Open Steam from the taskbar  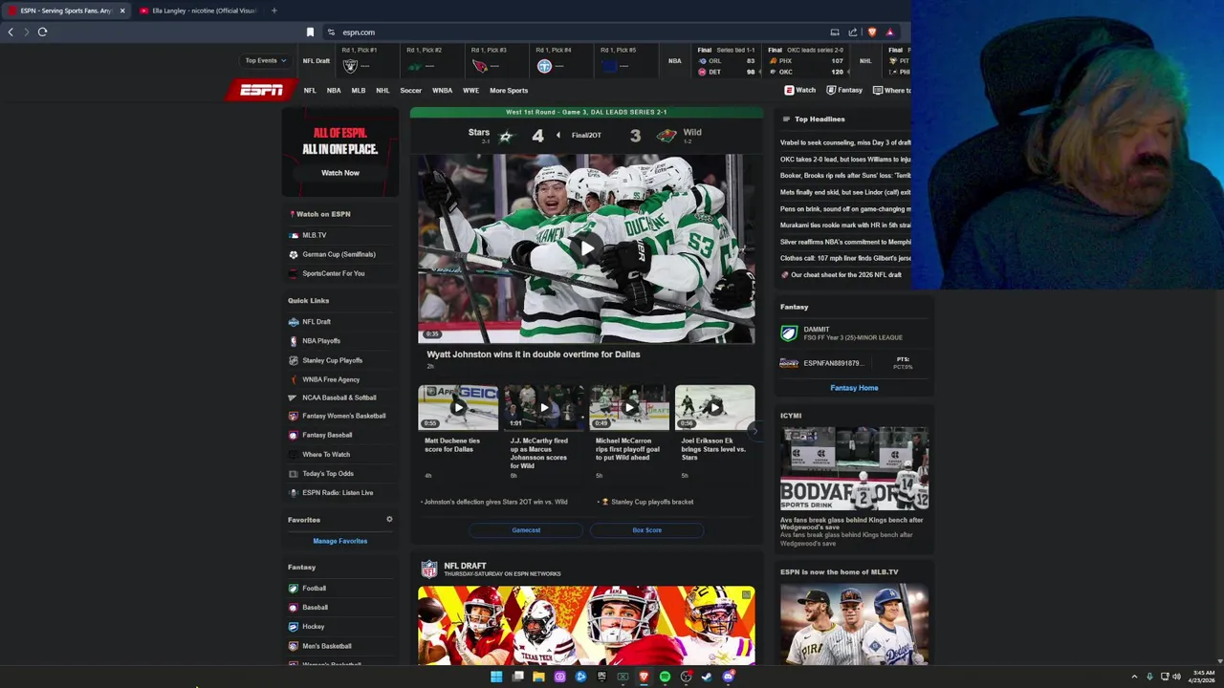tap(707, 677)
